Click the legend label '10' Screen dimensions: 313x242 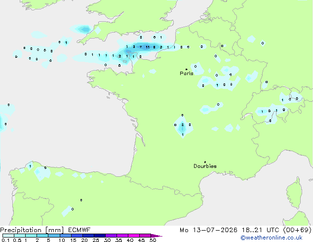(62, 240)
